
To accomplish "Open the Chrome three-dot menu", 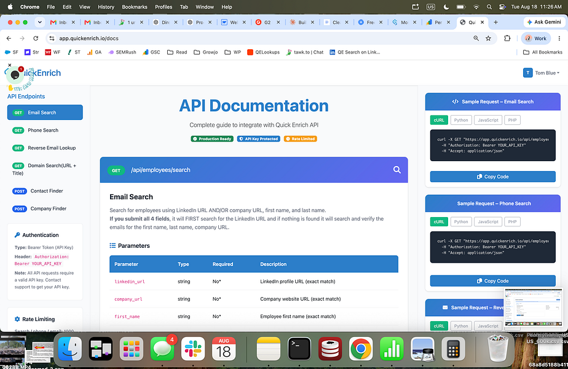I will click(559, 38).
